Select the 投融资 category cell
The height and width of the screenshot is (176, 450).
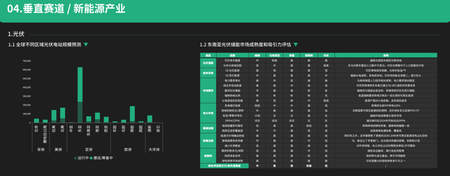[x=208, y=155]
